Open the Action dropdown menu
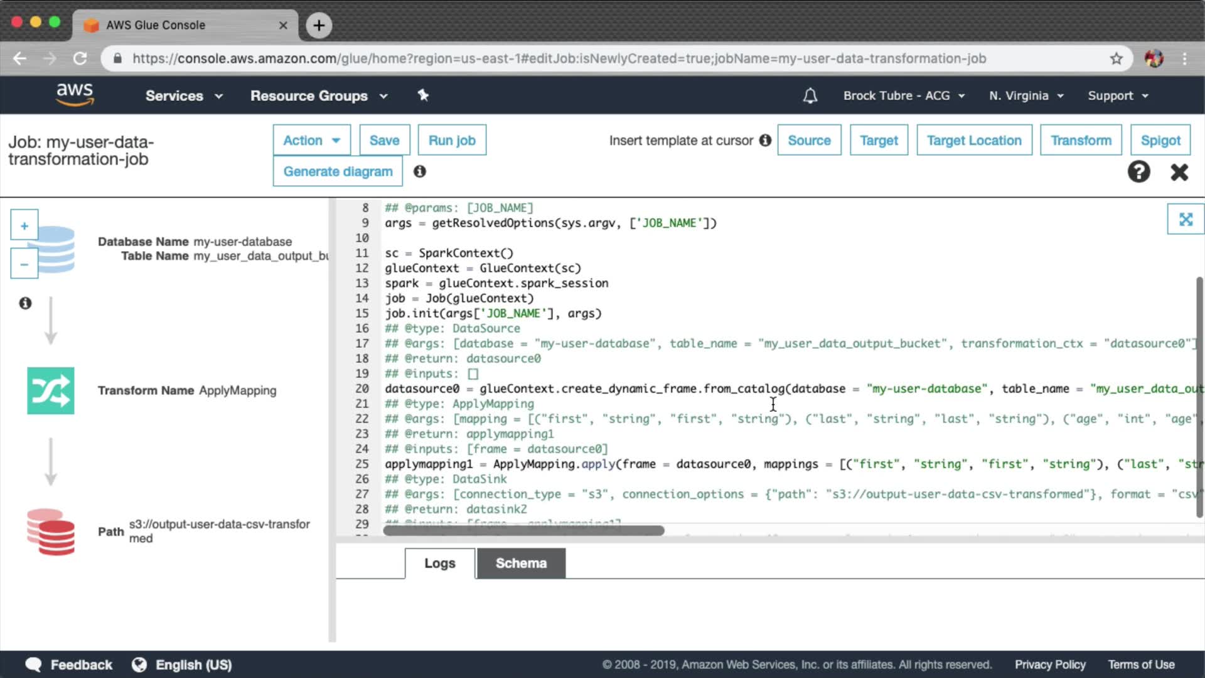 [x=311, y=140]
